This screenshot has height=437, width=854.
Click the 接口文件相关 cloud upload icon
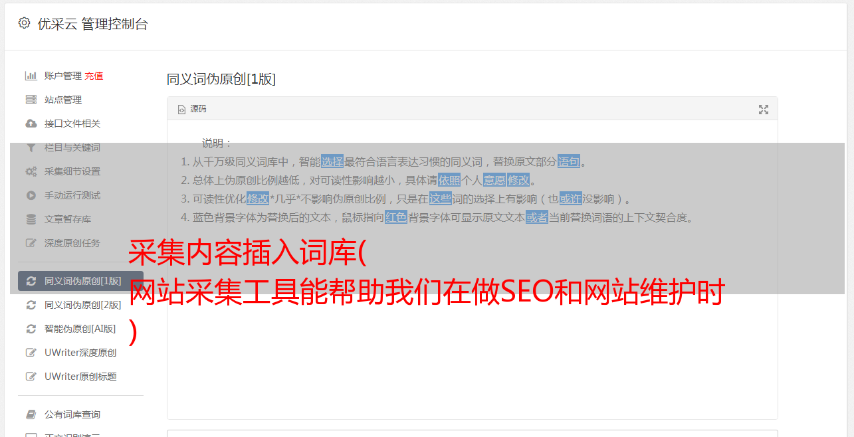pos(31,124)
